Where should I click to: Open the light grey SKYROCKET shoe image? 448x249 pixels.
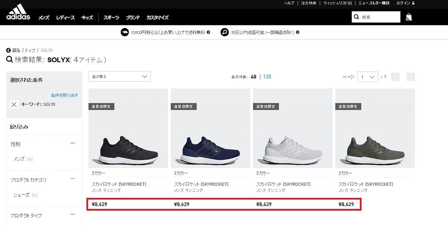293,128
